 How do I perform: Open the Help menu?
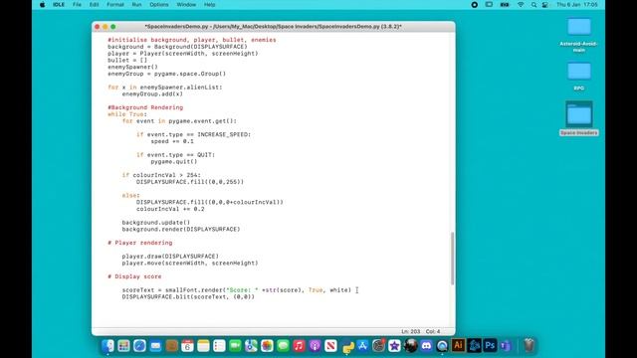(x=210, y=5)
